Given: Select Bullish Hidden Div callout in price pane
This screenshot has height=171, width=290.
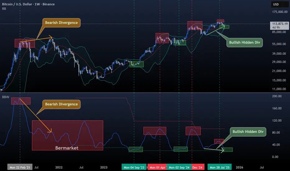Looking at the screenshot, I should (x=245, y=43).
